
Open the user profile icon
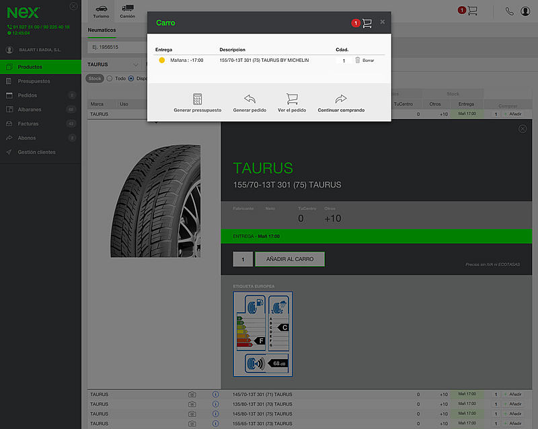tap(525, 11)
